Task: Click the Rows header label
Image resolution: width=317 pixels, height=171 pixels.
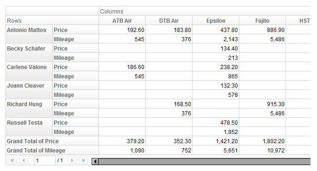Action: [x=14, y=21]
